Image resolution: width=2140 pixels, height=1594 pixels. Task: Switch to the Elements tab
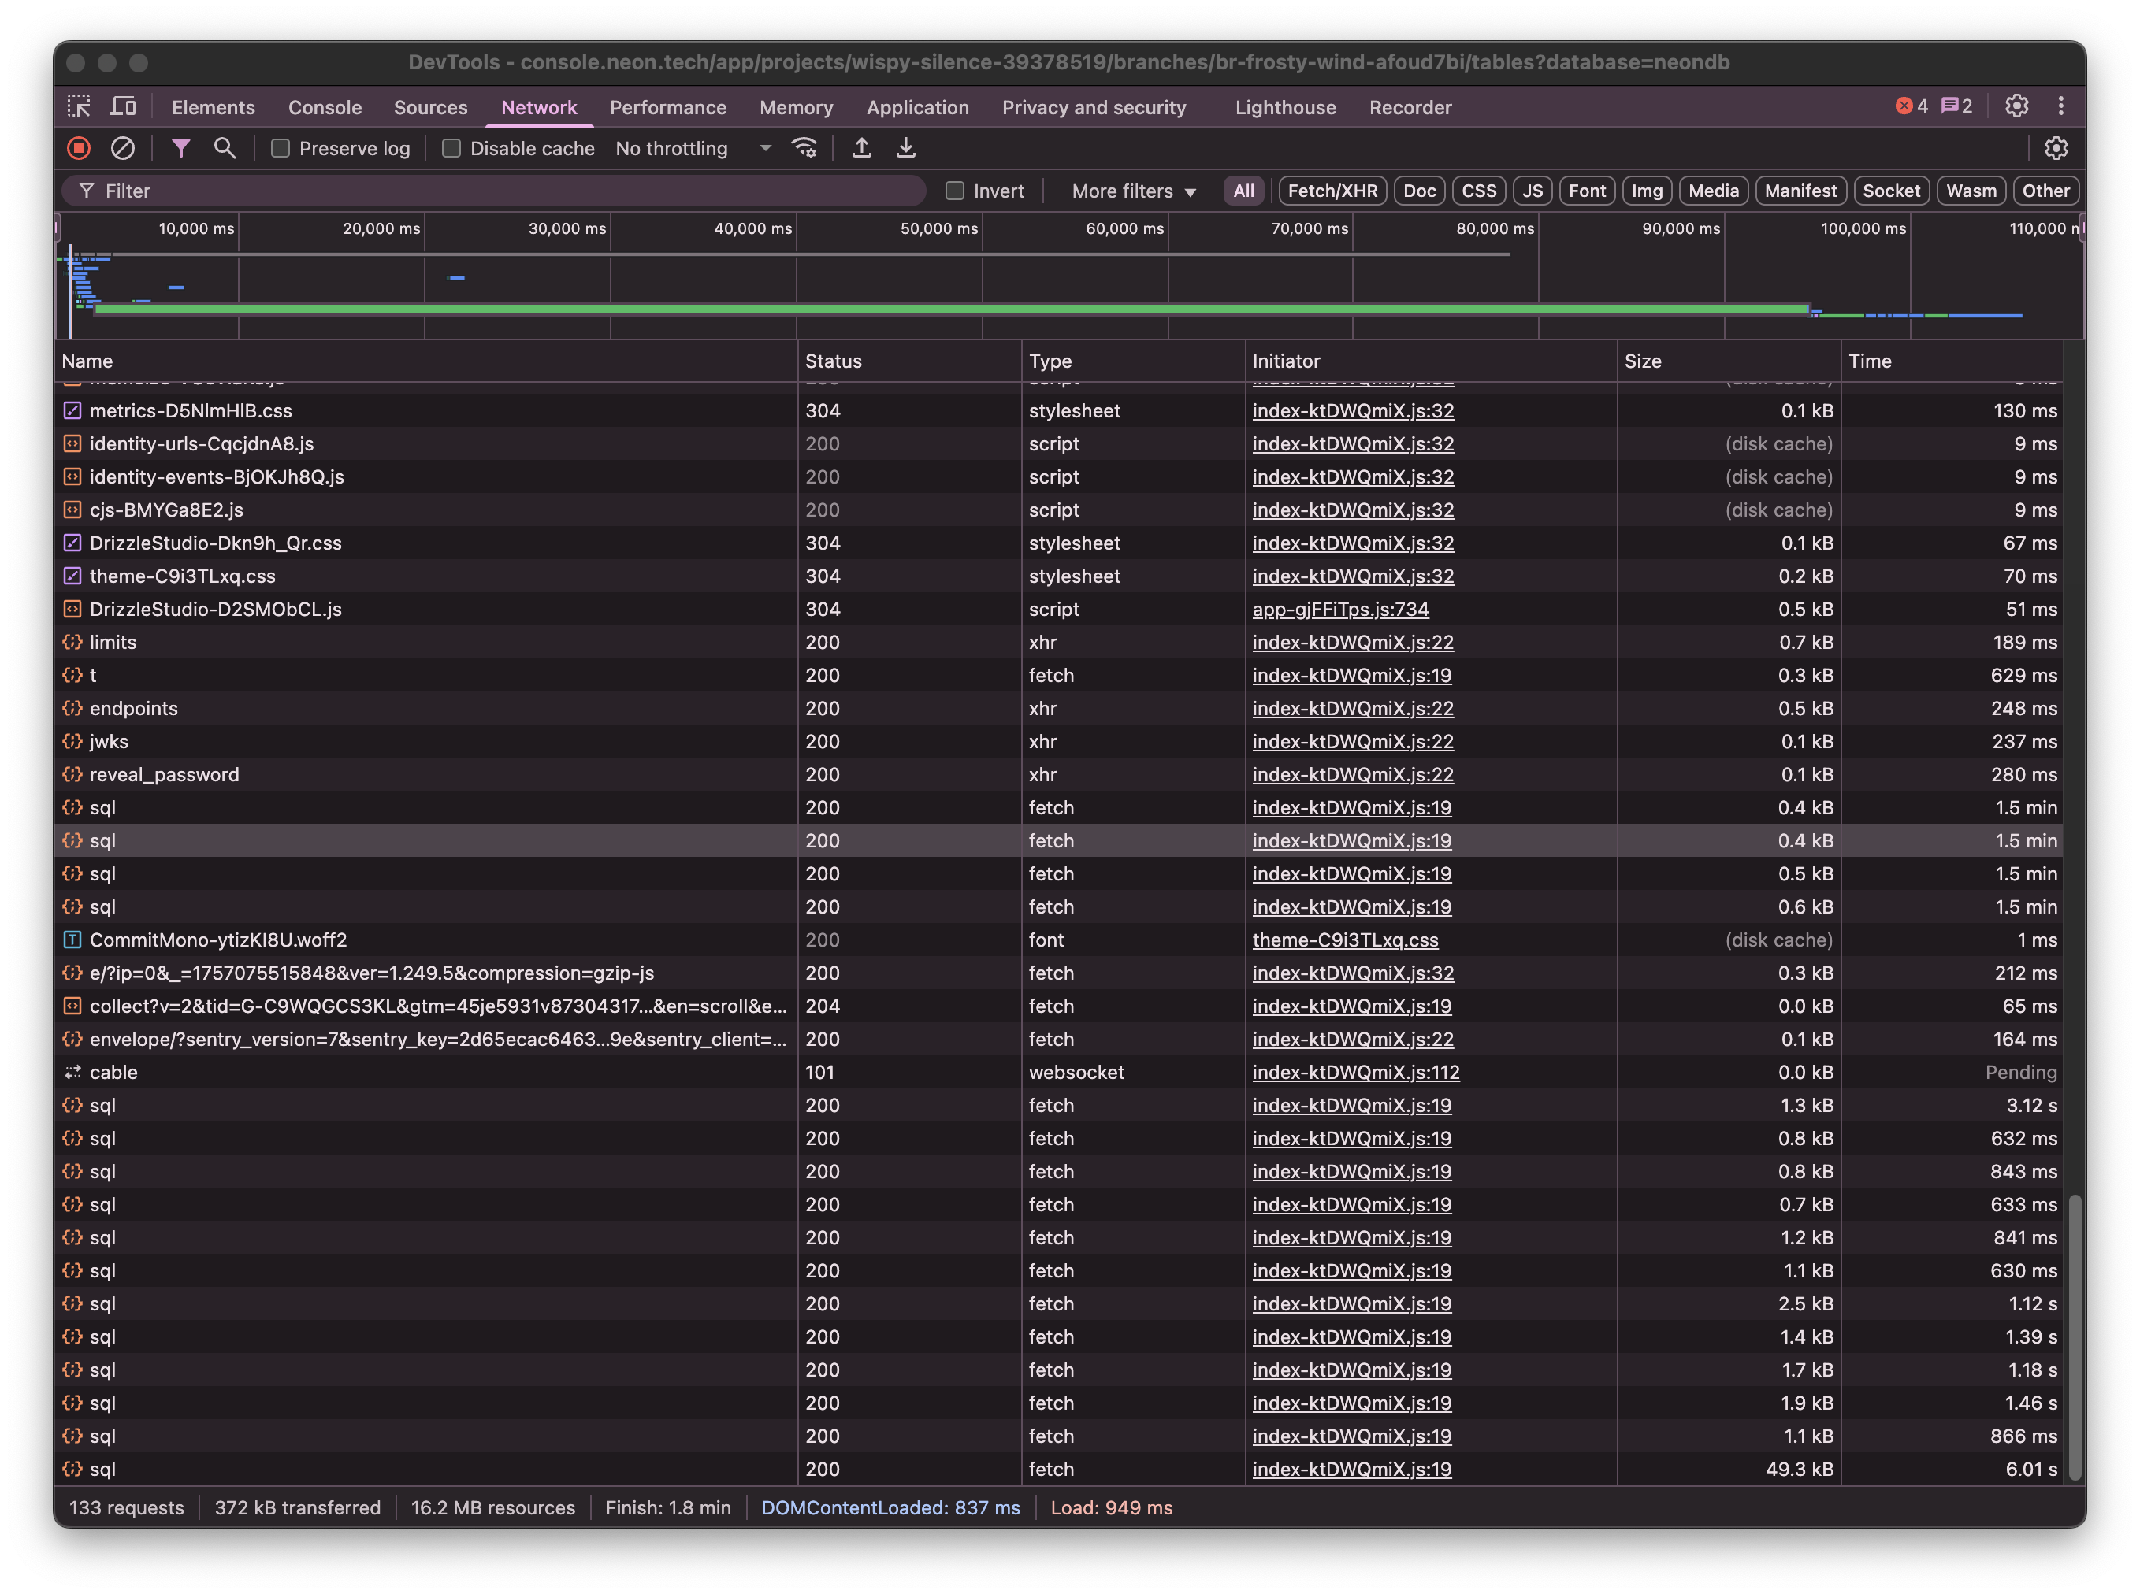point(214,107)
